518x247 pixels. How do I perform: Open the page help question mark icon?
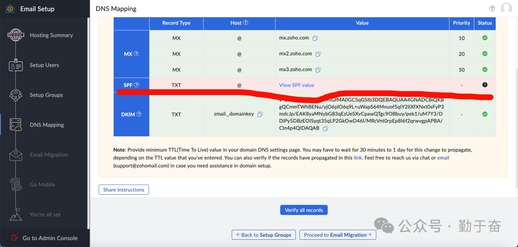coord(492,9)
